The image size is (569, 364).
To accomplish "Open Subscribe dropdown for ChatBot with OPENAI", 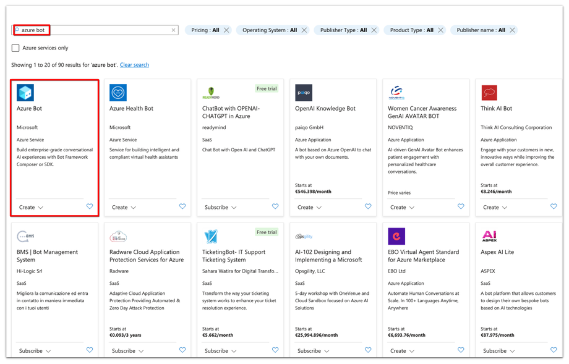I will click(x=220, y=208).
